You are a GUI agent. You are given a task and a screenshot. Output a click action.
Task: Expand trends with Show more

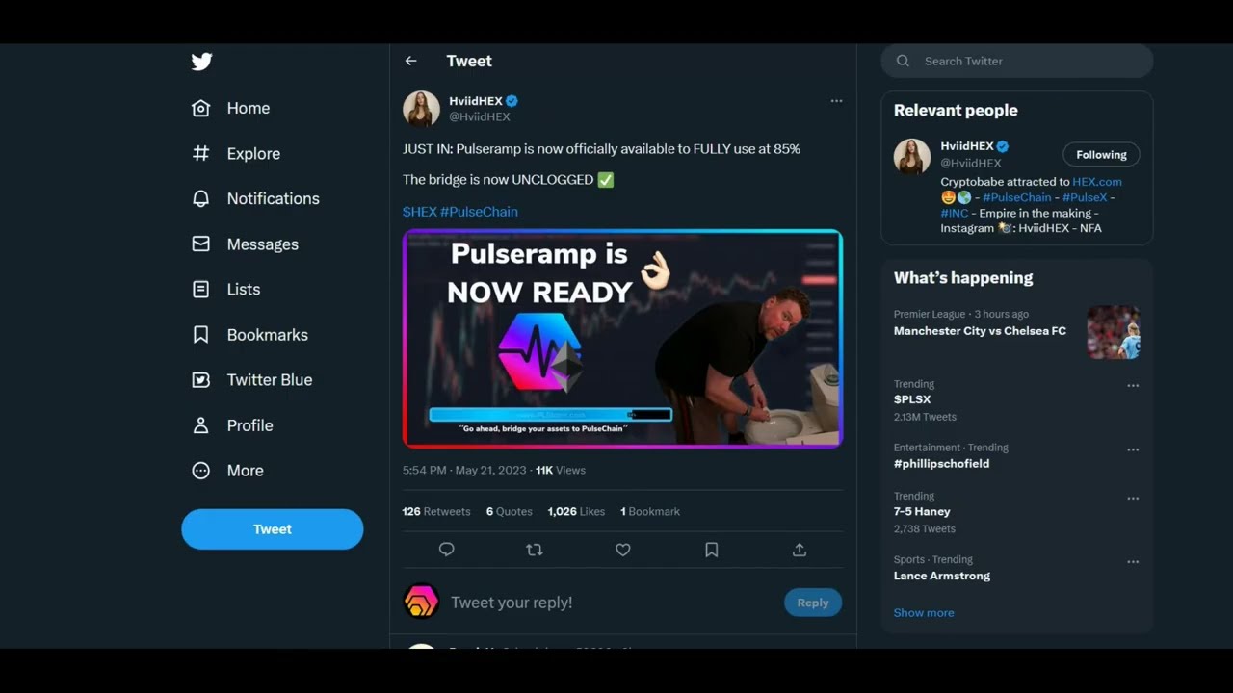click(923, 613)
